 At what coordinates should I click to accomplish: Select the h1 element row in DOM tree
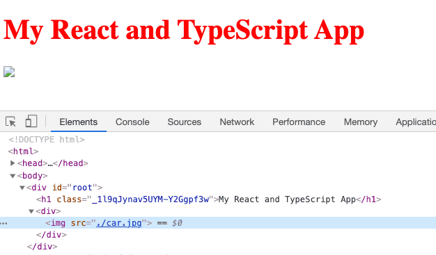[x=208, y=199]
